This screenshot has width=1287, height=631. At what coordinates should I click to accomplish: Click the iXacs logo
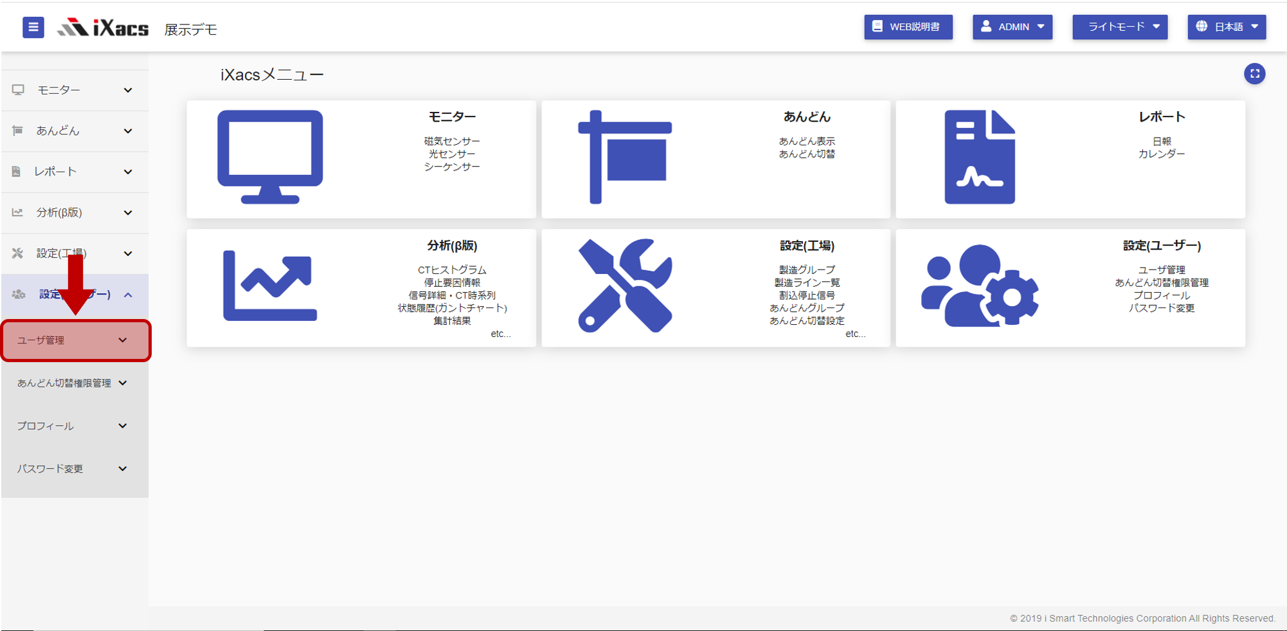[x=103, y=28]
